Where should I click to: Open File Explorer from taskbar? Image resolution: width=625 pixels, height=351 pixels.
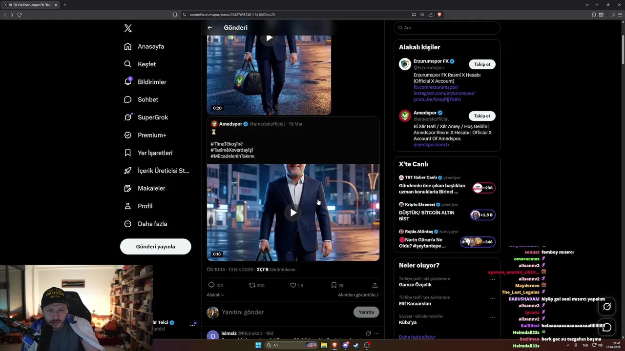tap(324, 345)
